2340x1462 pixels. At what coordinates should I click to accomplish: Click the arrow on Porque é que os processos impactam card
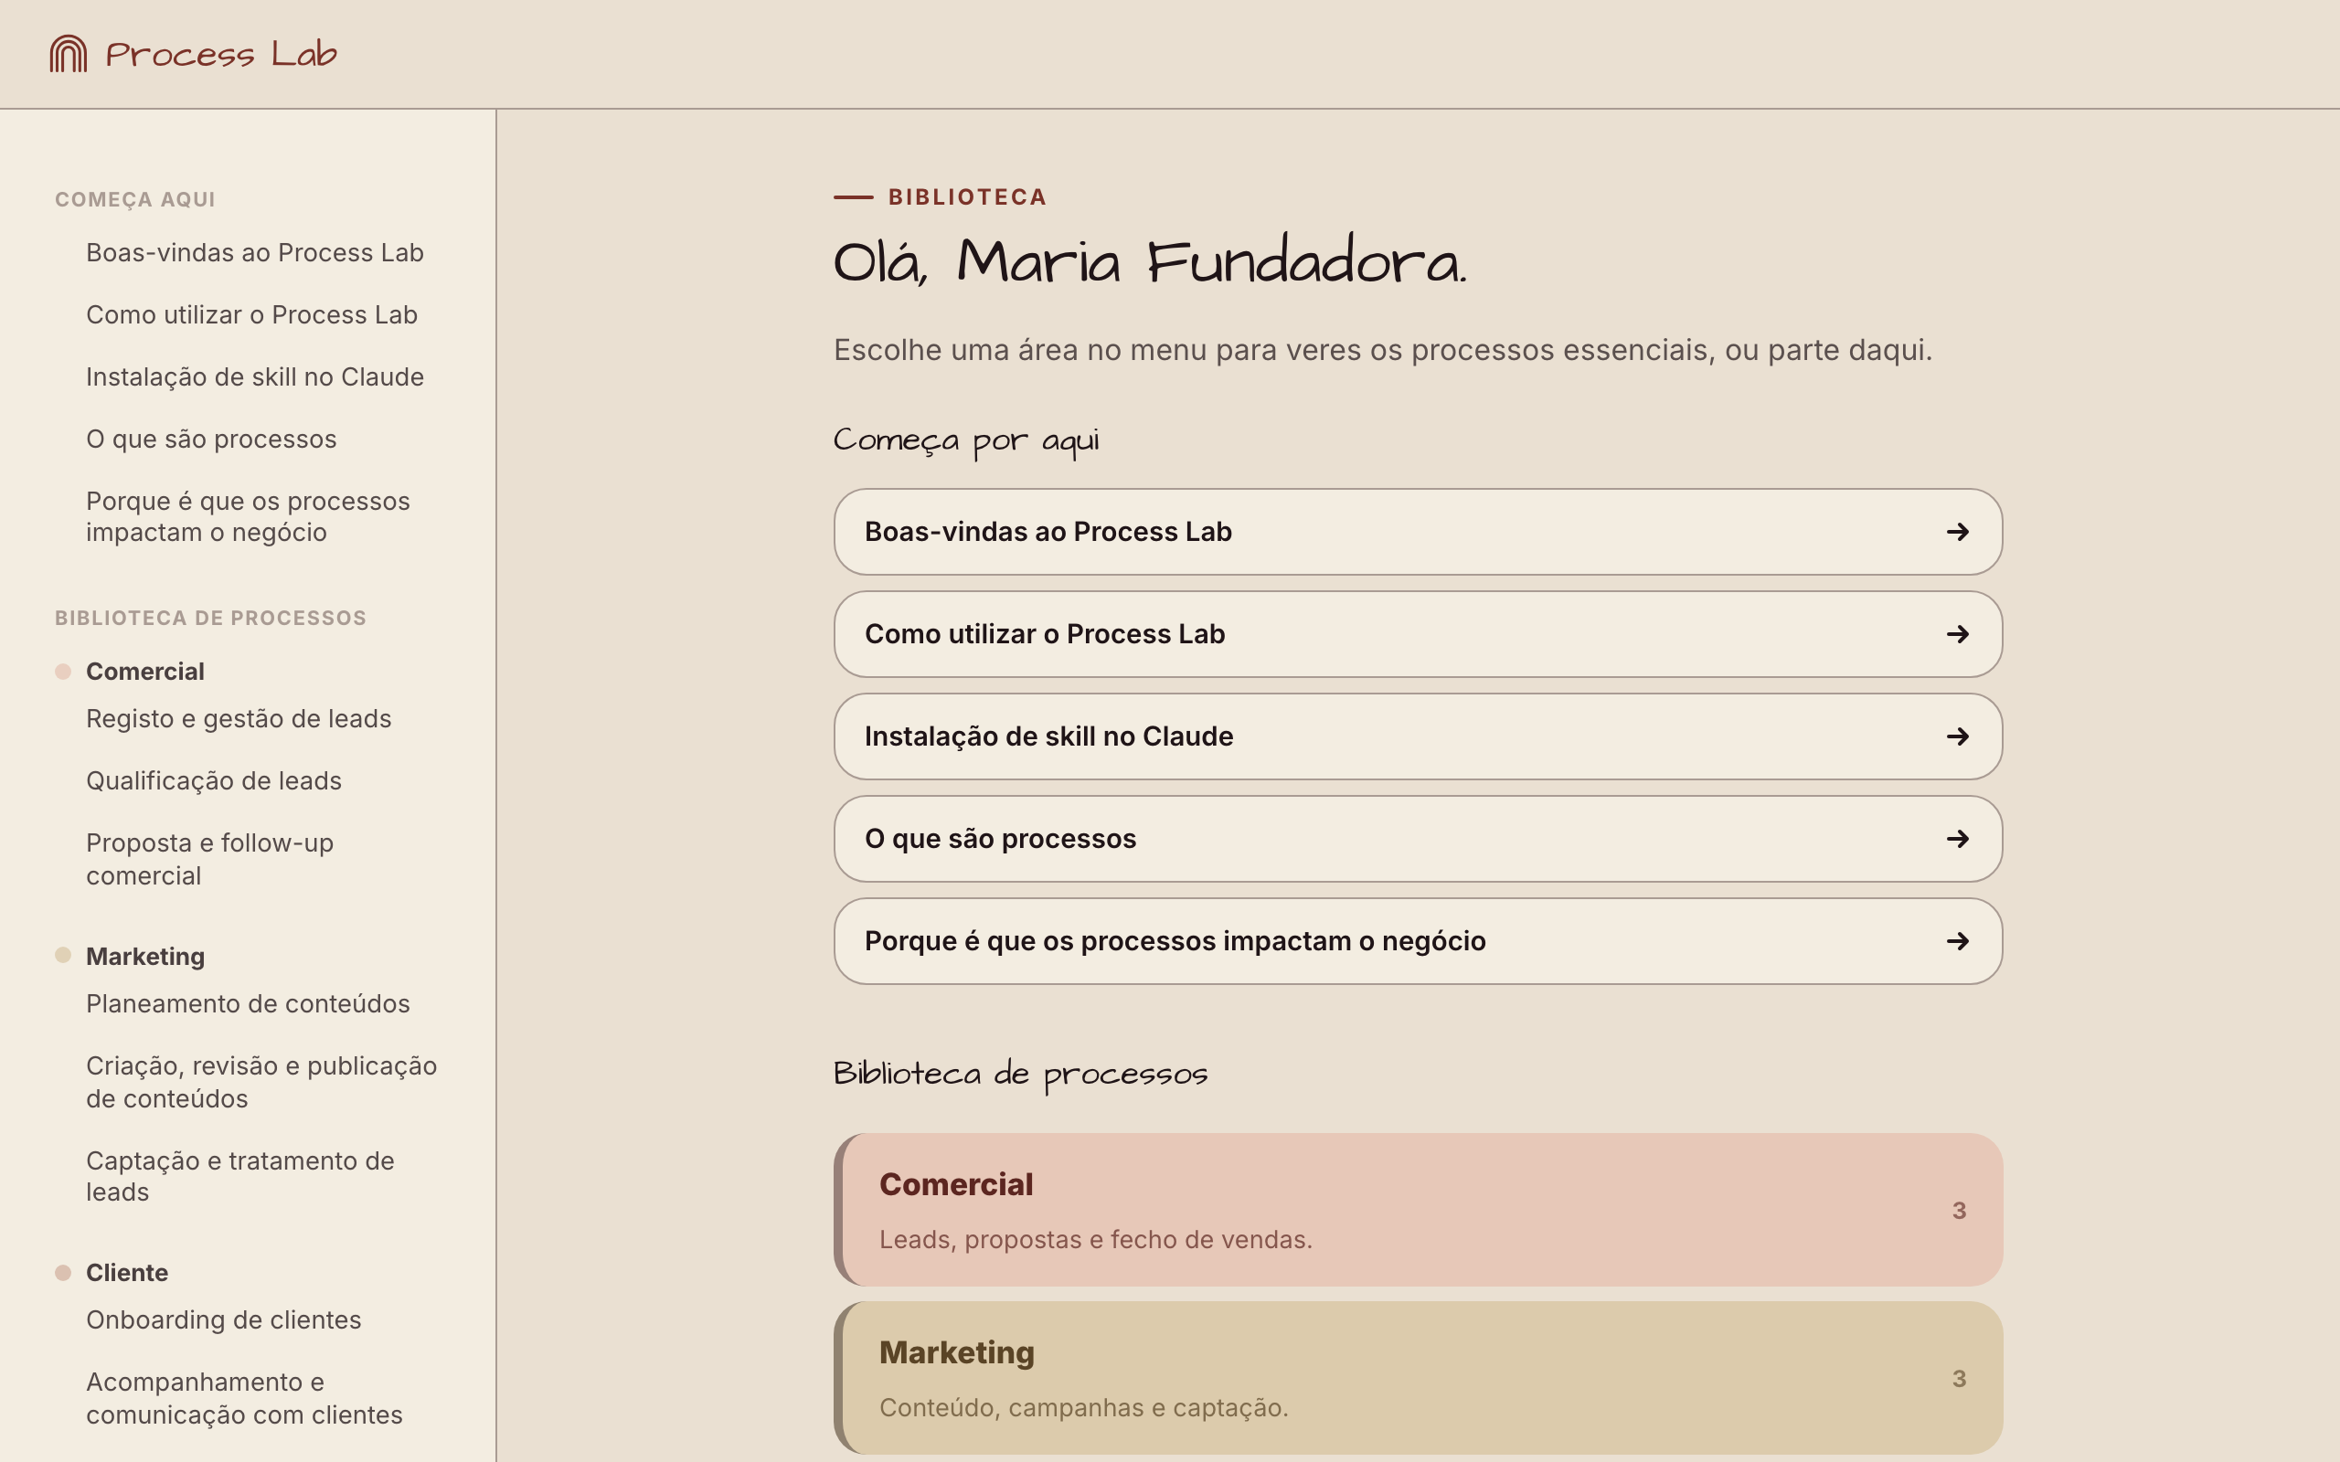(1957, 941)
